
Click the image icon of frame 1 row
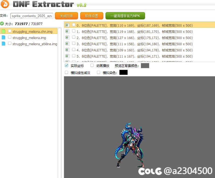67,31
